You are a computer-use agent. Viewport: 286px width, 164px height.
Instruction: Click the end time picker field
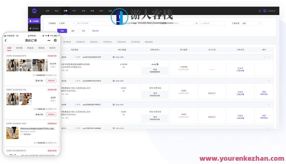pos(212,24)
